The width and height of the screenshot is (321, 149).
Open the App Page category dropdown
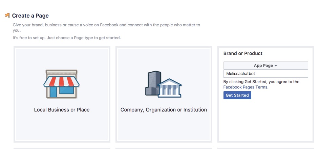click(265, 66)
